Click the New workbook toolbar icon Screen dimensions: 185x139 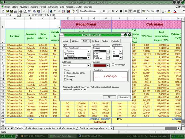tap(3, 11)
